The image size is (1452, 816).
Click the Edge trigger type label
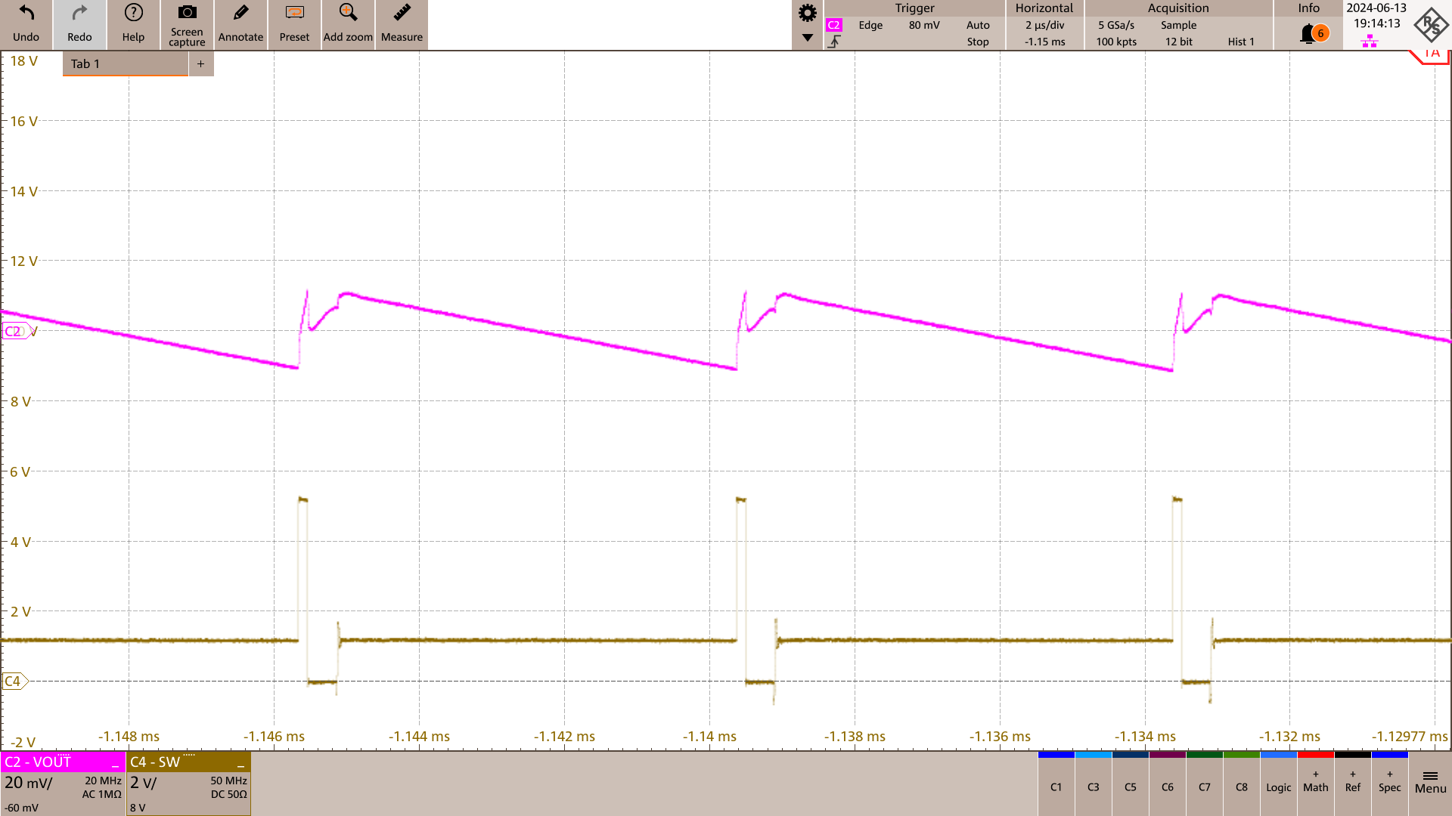coord(870,25)
